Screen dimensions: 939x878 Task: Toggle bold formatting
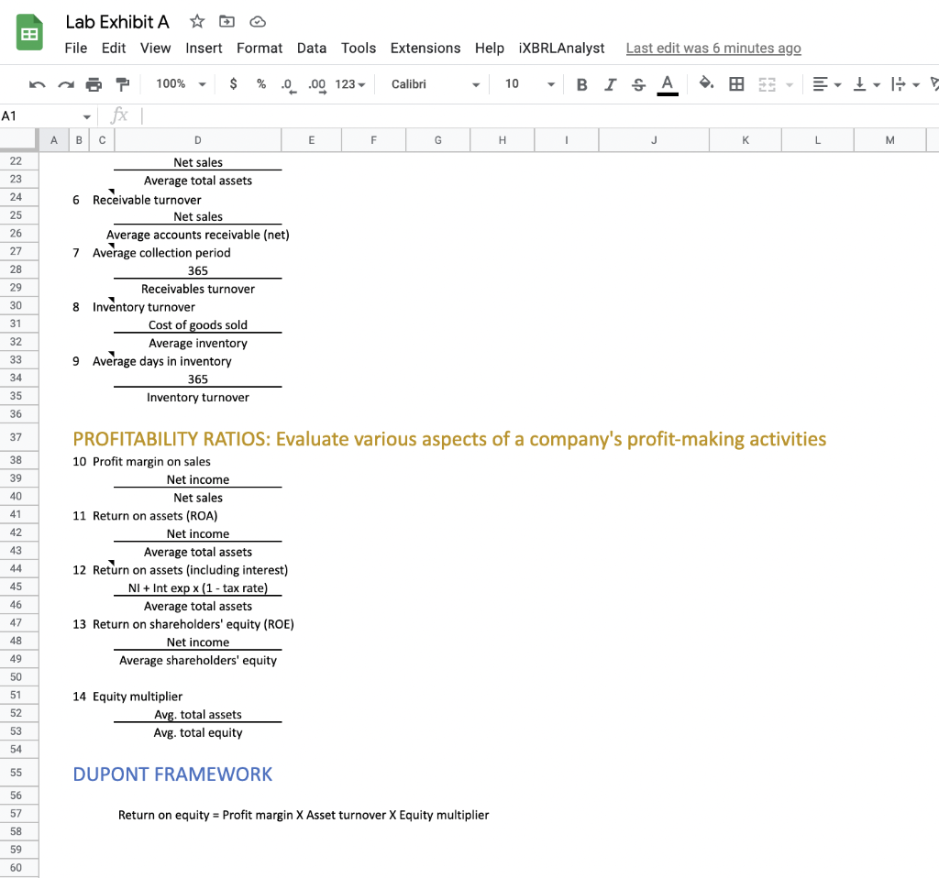point(581,83)
